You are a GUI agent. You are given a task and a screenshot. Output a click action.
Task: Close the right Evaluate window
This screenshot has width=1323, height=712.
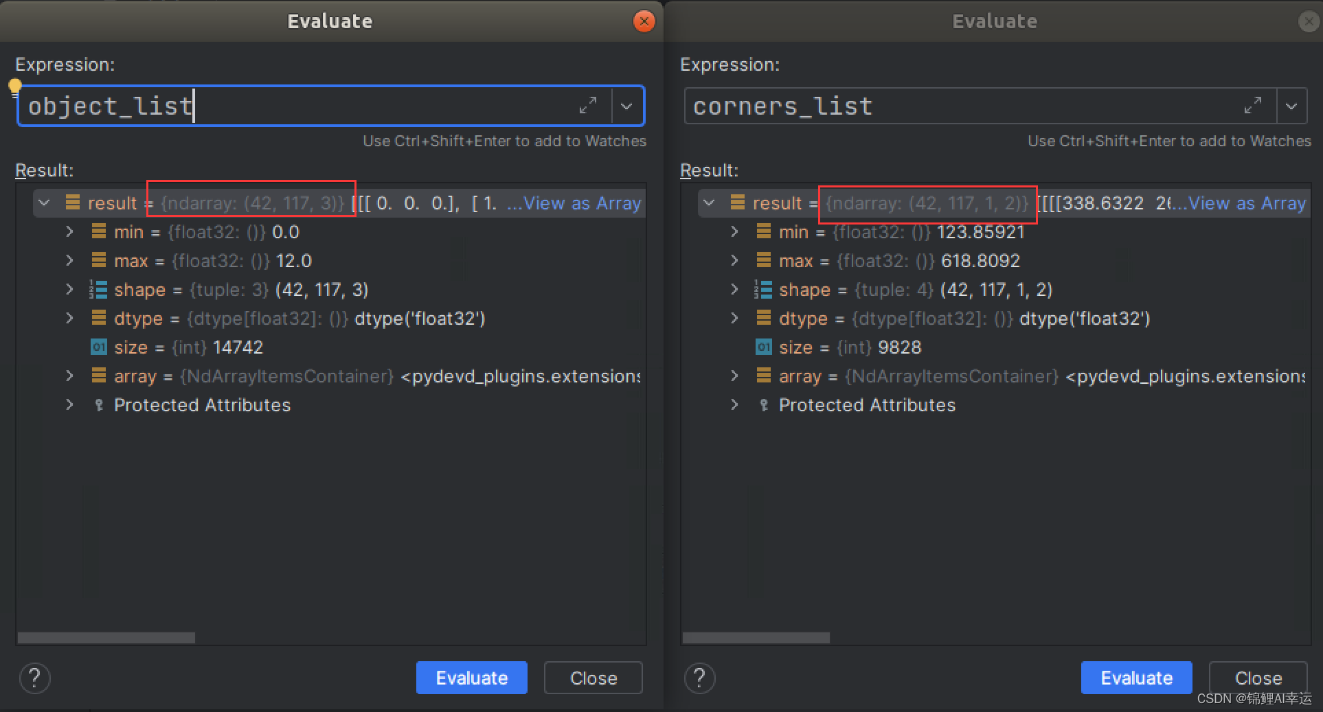pos(1309,21)
